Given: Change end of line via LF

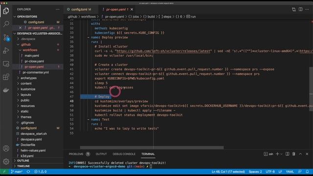Looking at the screenshot, I should coord(280,172).
